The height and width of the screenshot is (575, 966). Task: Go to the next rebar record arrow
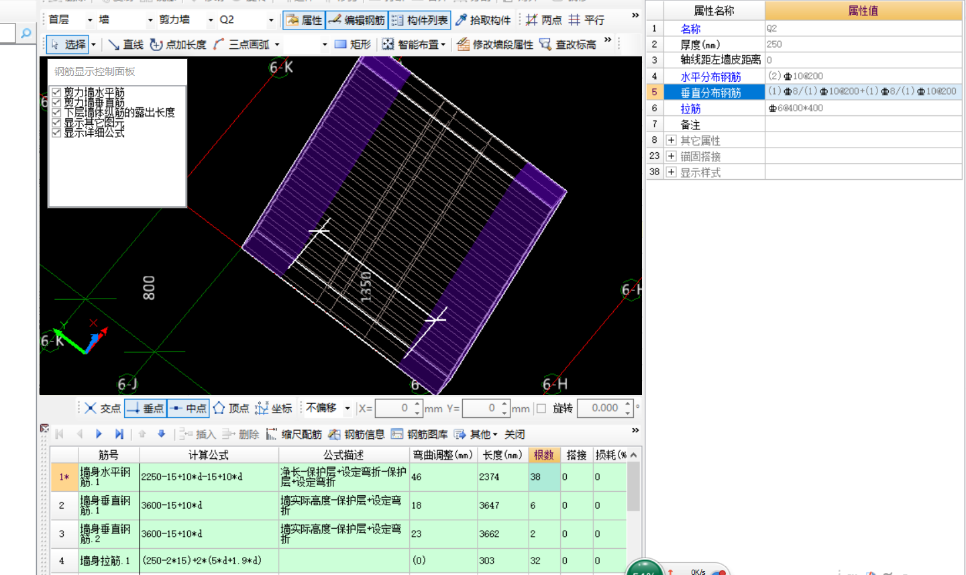(99, 434)
